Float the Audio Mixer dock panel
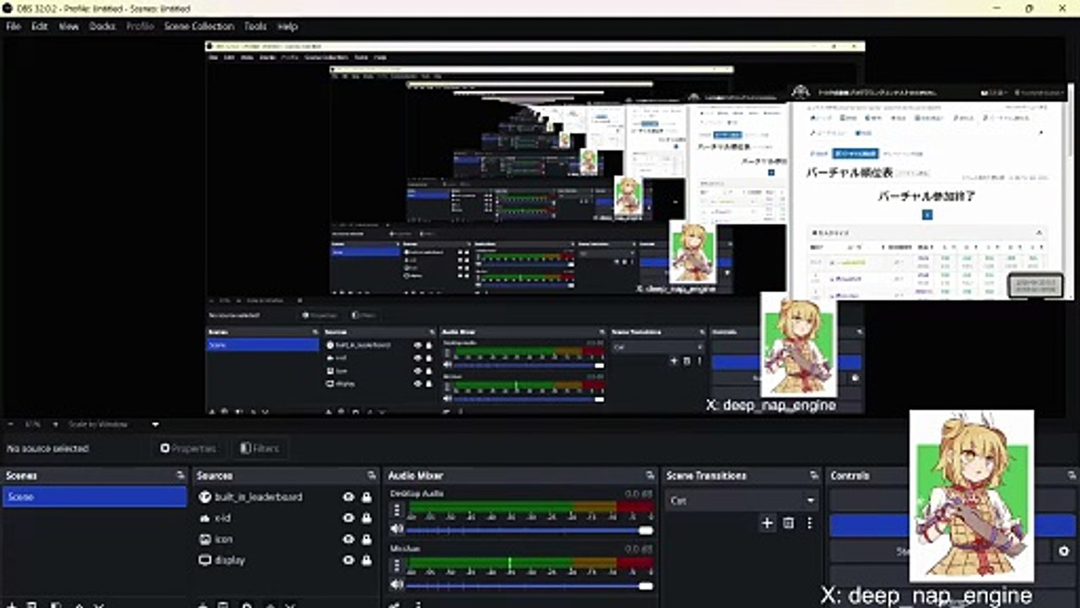Screen dimensions: 1080x608 point(650,475)
